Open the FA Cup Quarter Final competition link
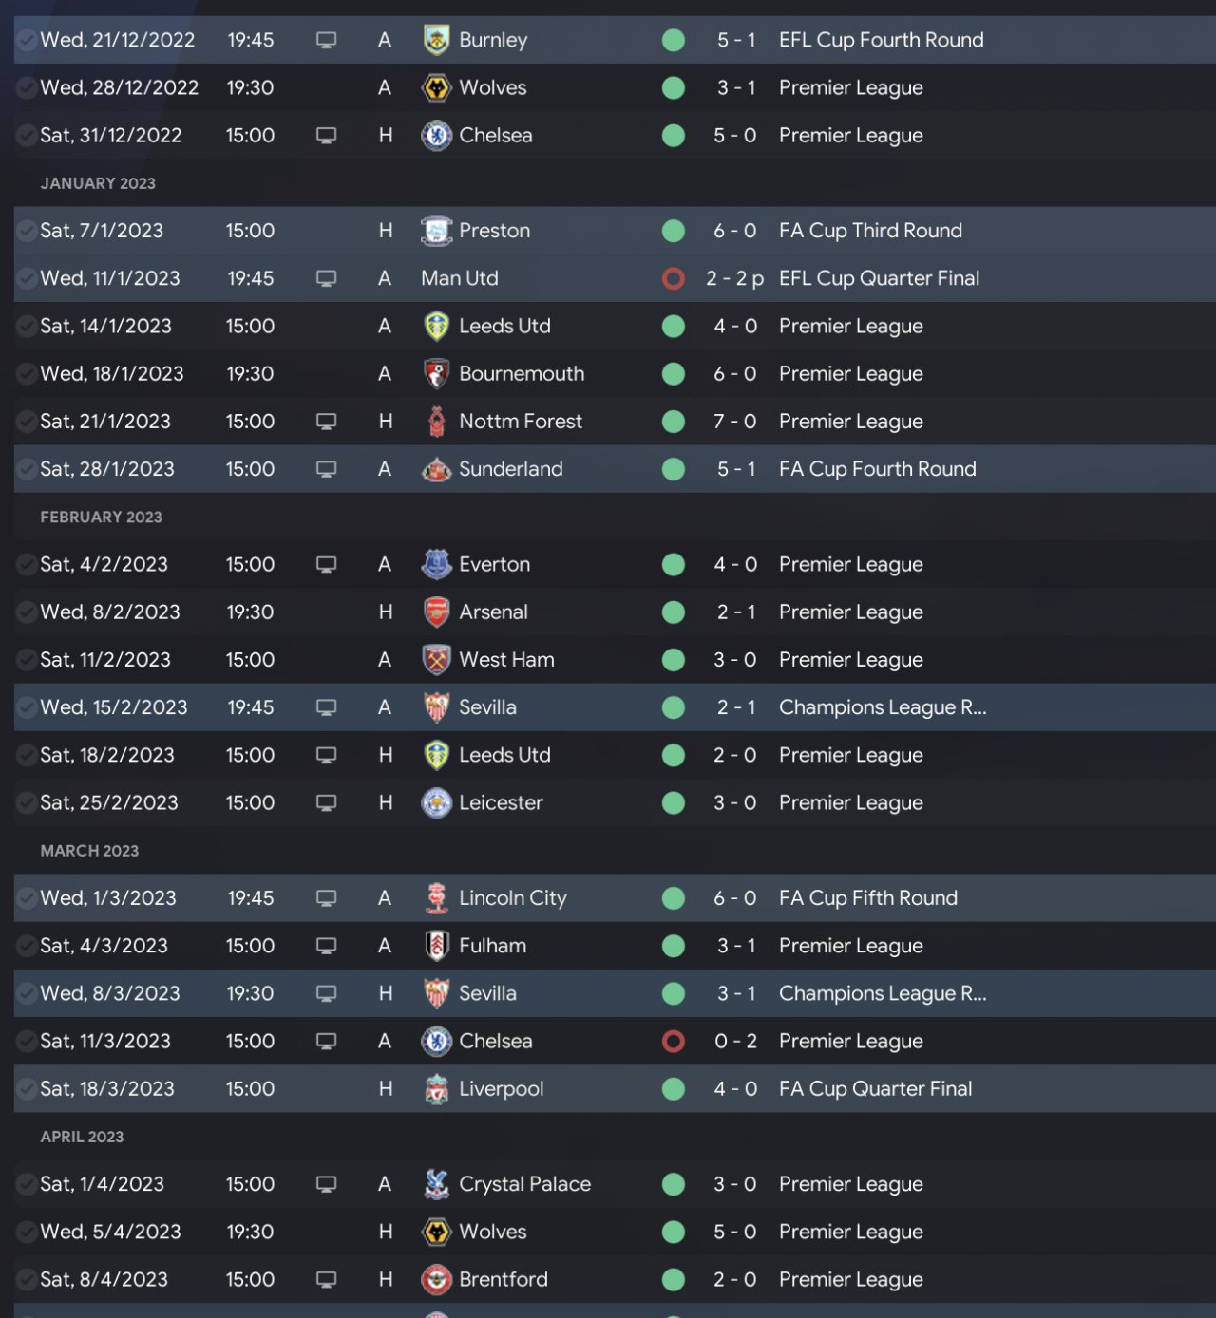The height and width of the screenshot is (1318, 1216). [875, 1089]
